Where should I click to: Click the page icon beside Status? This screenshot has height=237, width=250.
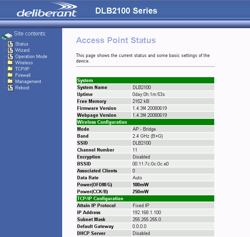(10, 44)
